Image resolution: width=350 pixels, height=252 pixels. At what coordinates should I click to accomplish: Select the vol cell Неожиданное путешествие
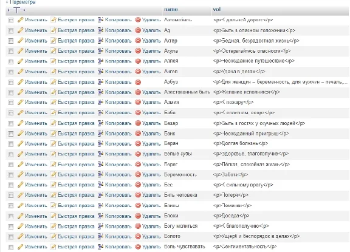[254, 61]
